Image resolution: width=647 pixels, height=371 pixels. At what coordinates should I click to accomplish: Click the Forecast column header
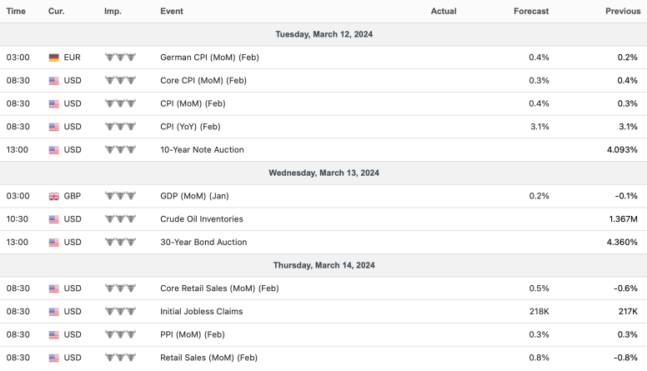(531, 12)
